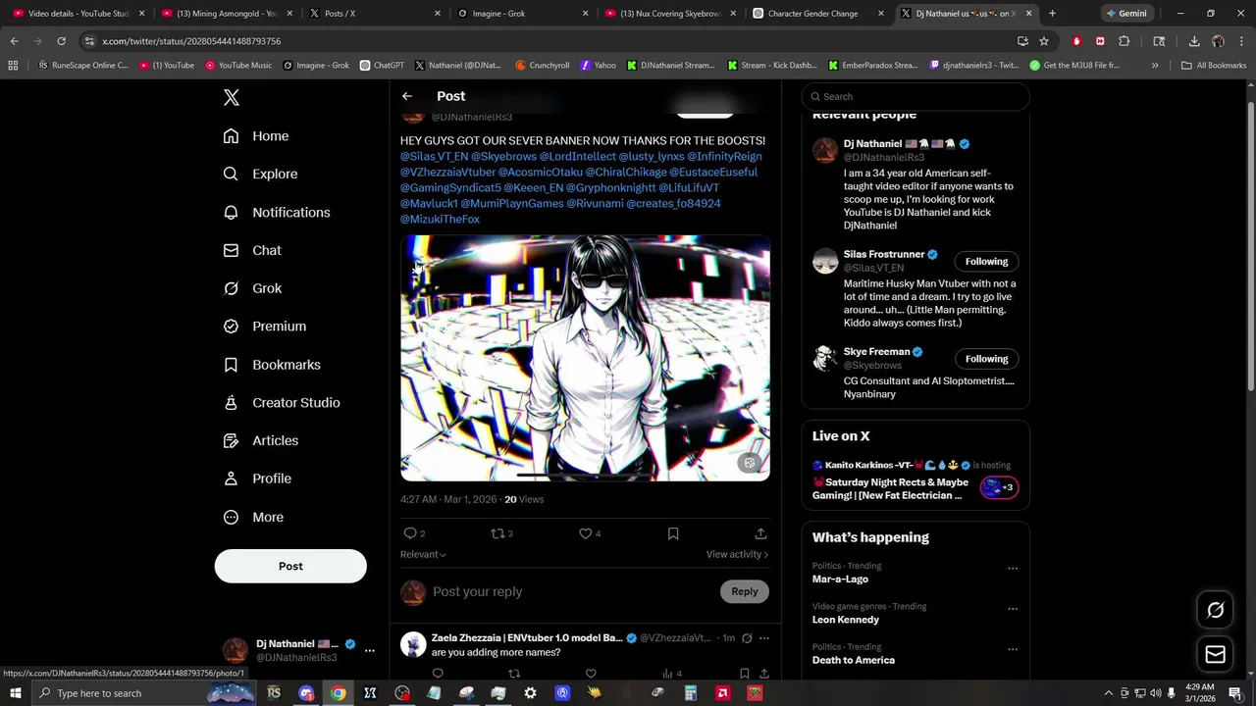Screen dimensions: 1256x706
Task: Open the more options for the Death to America trend
Action: [1013, 649]
